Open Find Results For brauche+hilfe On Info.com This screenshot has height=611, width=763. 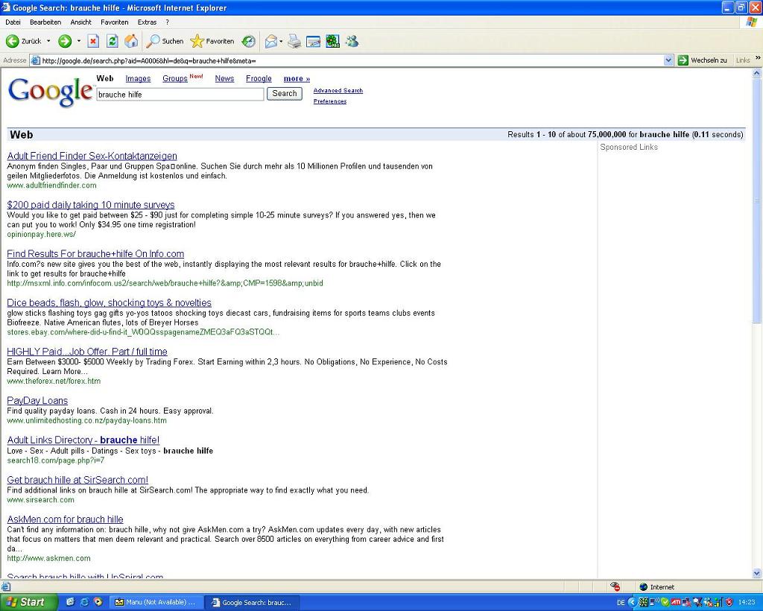[x=95, y=253]
